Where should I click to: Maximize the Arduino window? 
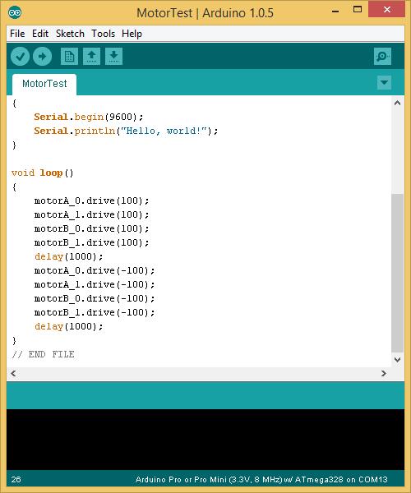(358, 10)
